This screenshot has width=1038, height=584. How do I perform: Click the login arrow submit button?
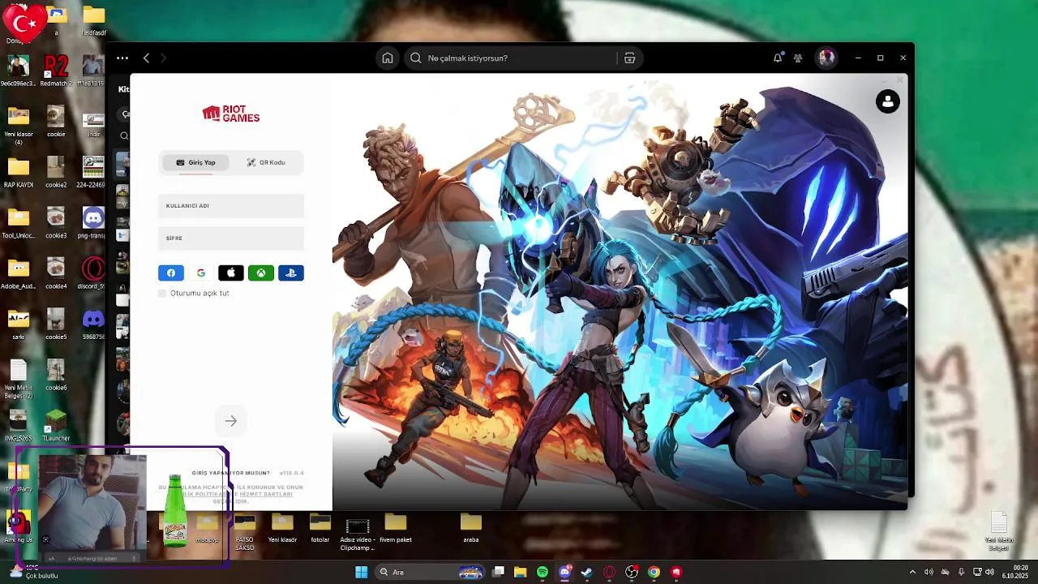tap(231, 421)
